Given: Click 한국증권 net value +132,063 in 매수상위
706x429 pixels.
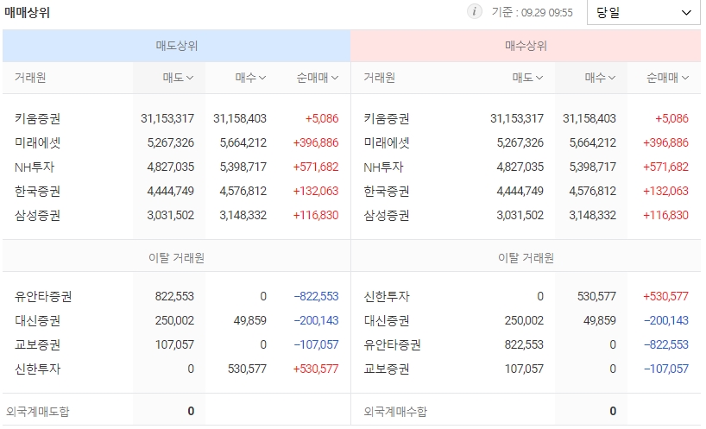Looking at the screenshot, I should (666, 191).
